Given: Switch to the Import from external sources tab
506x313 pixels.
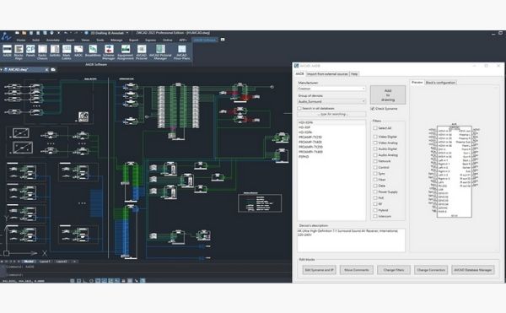Looking at the screenshot, I should (327, 74).
